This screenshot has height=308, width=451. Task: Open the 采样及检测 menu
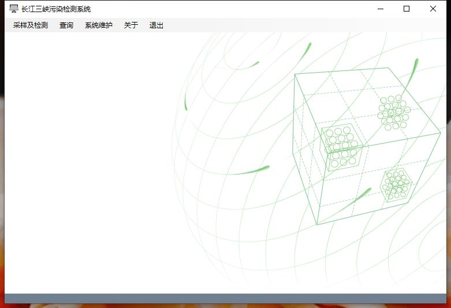coord(31,25)
